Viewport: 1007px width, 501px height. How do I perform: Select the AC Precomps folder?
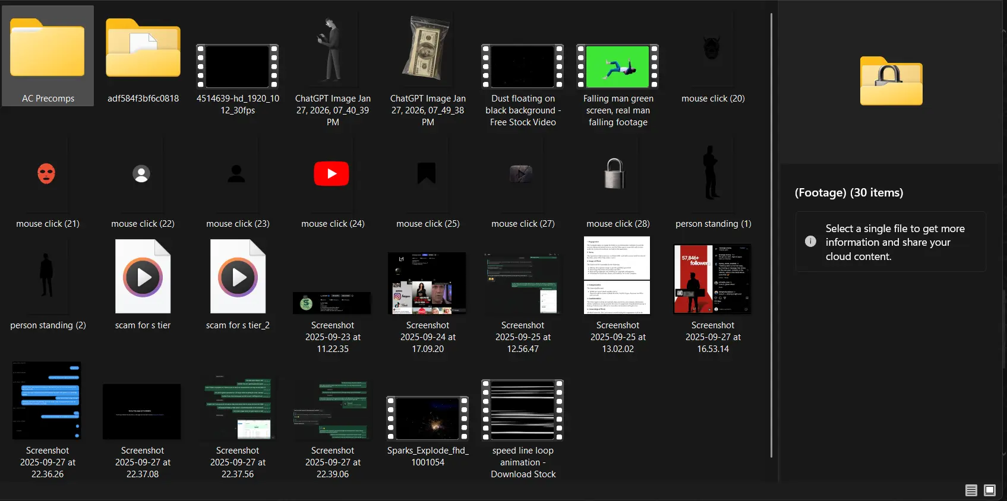click(48, 50)
